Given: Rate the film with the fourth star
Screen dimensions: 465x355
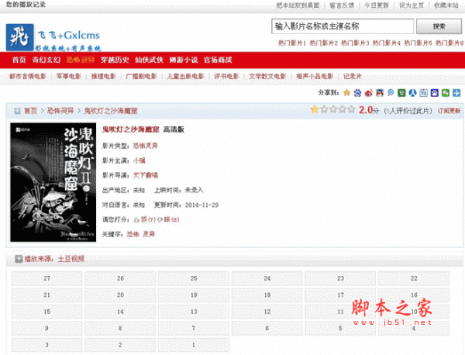Looking at the screenshot, I should point(343,109).
